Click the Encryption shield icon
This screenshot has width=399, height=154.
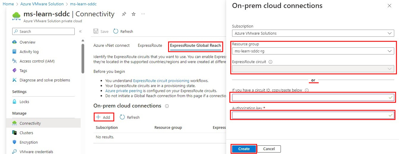pyautogui.click(x=14, y=142)
